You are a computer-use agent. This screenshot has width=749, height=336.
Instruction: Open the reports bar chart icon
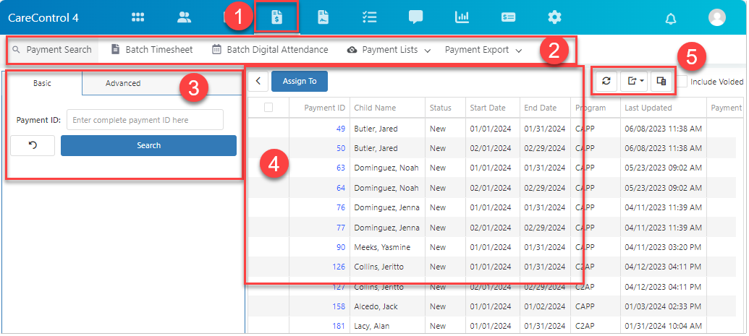point(462,17)
